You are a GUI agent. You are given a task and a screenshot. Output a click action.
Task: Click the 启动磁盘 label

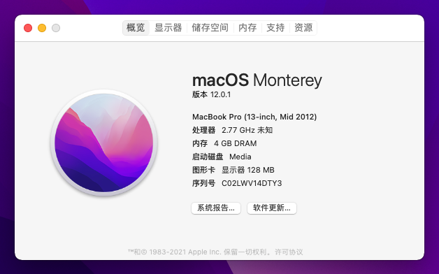[208, 157]
